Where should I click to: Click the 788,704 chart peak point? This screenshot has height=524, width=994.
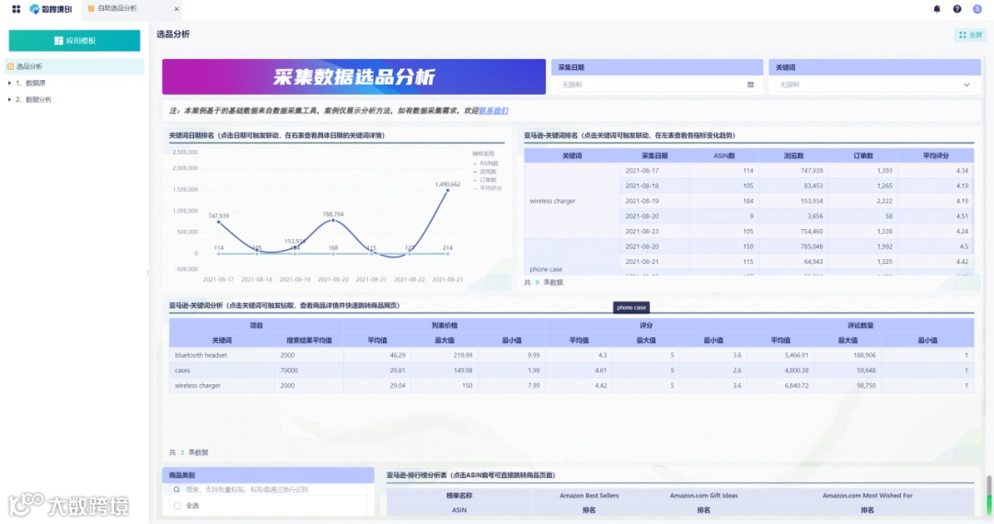coord(333,220)
